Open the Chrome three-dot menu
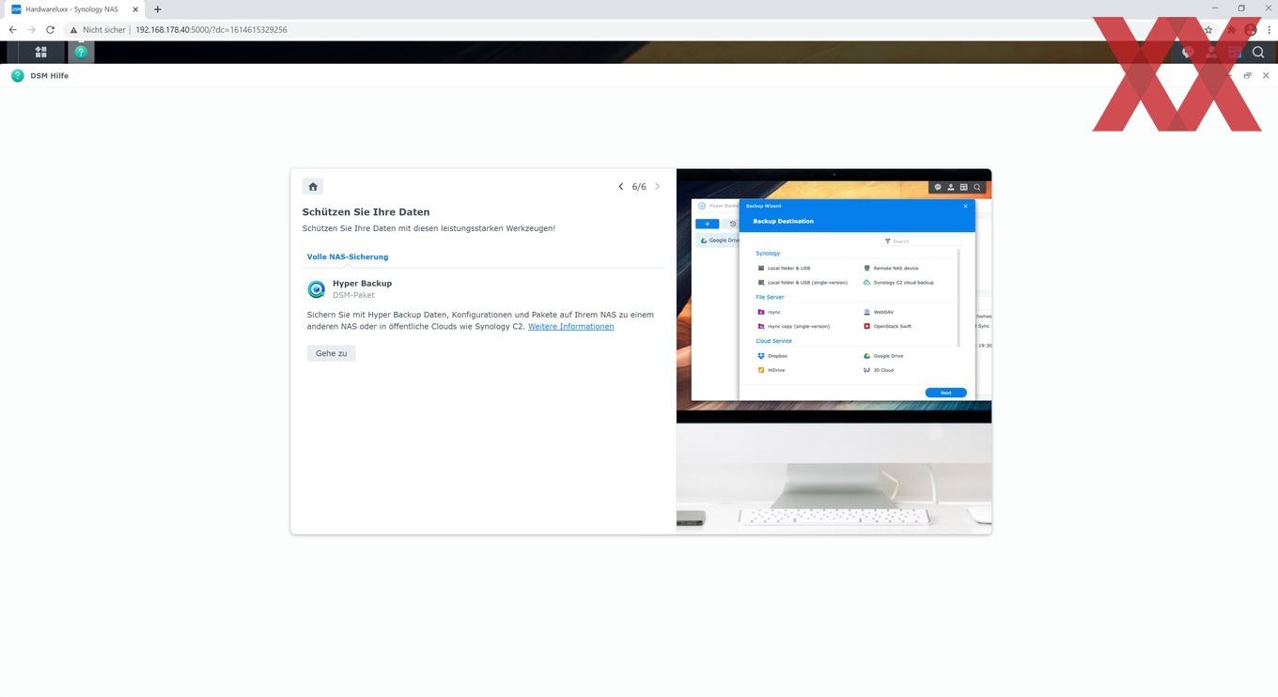 click(x=1269, y=30)
